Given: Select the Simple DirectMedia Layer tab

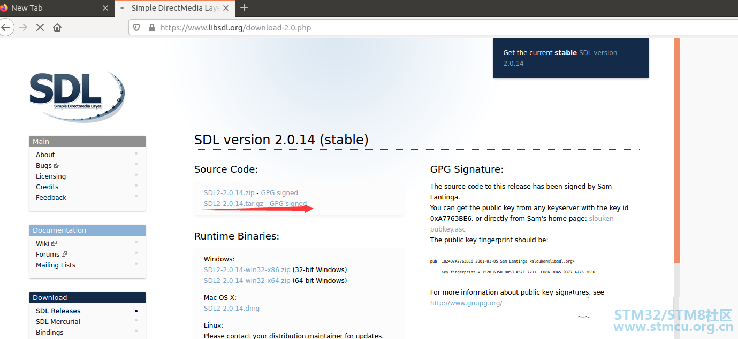Looking at the screenshot, I should [174, 8].
